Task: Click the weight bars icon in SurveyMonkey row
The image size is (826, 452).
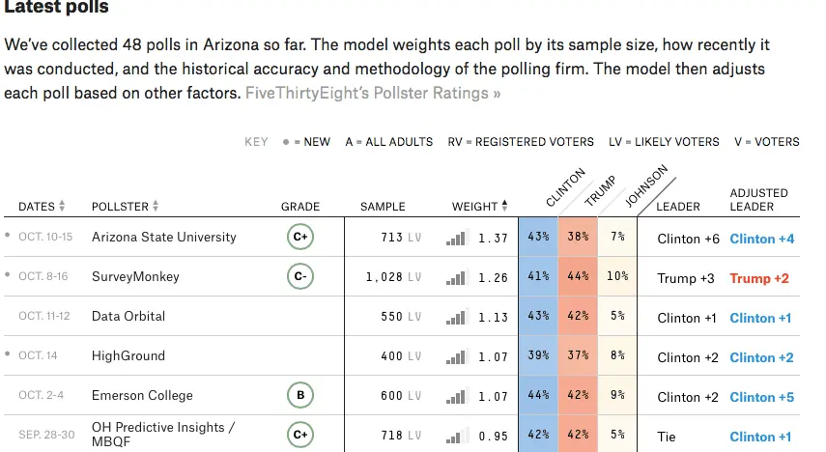Action: [457, 277]
